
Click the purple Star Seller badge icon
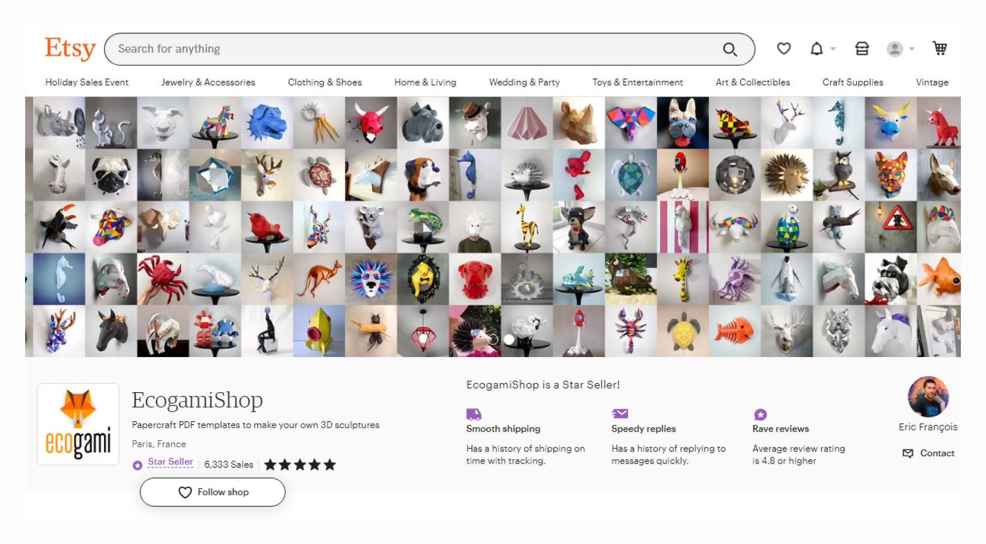138,465
